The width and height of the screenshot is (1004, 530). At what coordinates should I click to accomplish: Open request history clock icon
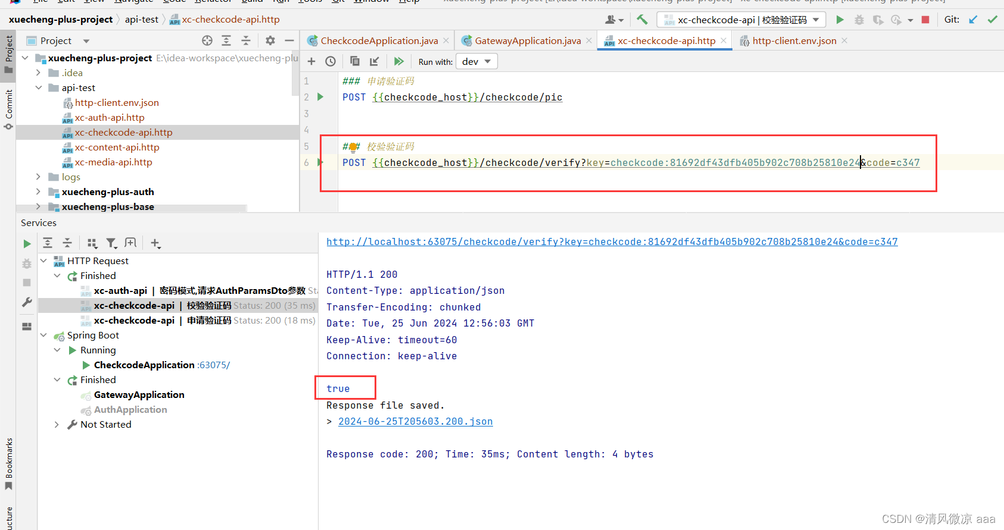(330, 61)
